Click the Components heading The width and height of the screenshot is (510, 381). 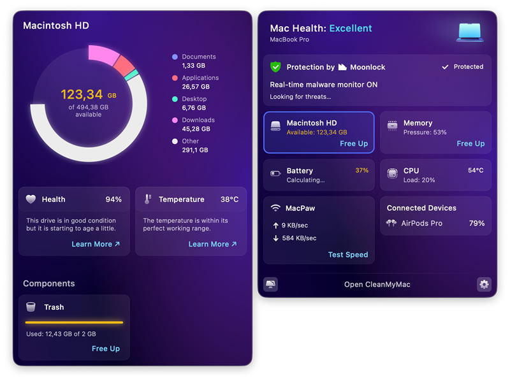pos(49,284)
